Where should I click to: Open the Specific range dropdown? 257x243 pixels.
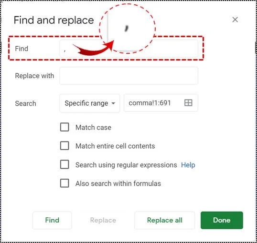pos(90,103)
